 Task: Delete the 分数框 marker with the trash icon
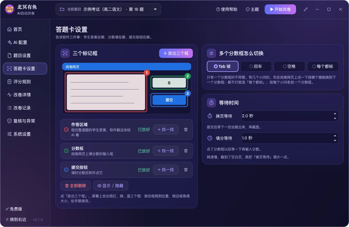coord(186,151)
